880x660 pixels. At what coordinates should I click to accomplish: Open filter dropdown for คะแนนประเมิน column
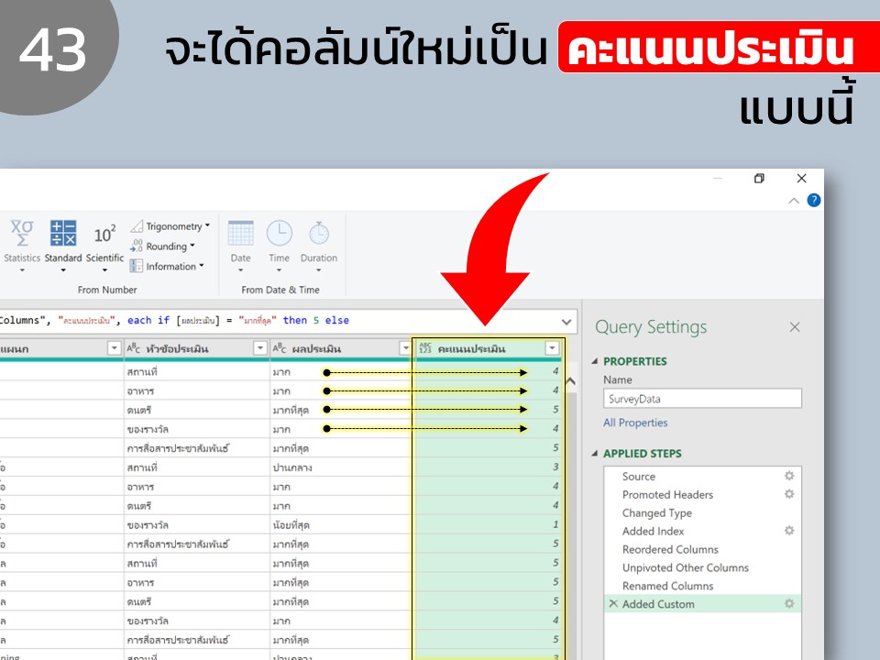click(x=552, y=348)
